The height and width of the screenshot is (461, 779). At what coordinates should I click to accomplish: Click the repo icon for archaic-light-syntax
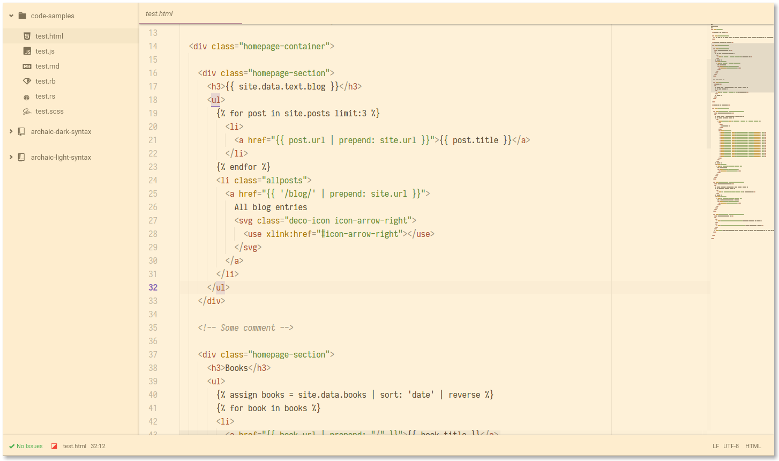pos(21,157)
